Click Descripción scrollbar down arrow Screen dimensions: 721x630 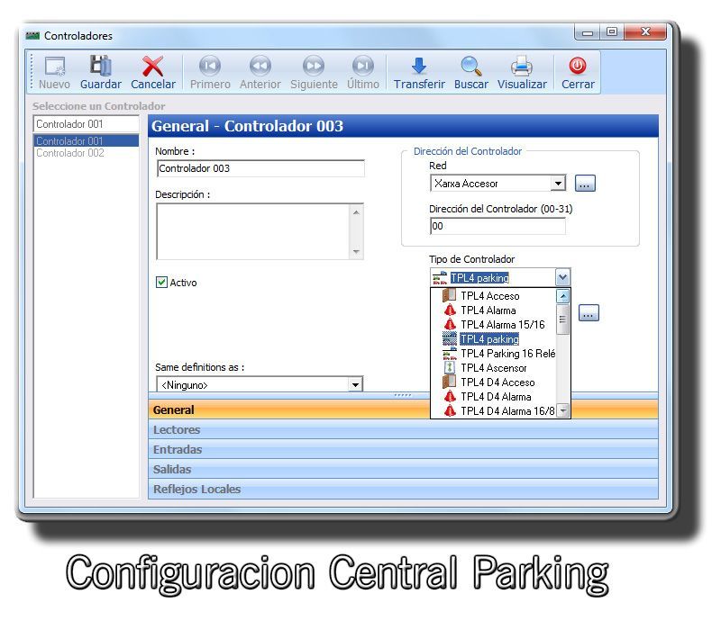pyautogui.click(x=356, y=252)
